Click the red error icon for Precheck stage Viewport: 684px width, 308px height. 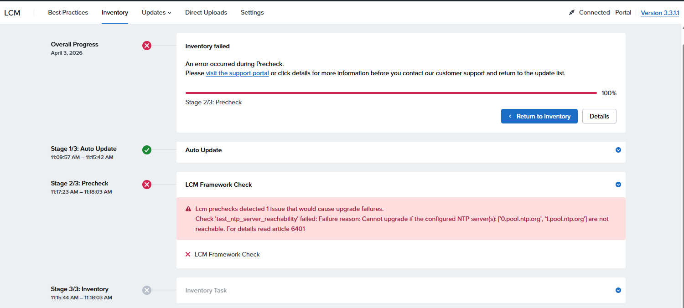[147, 185]
